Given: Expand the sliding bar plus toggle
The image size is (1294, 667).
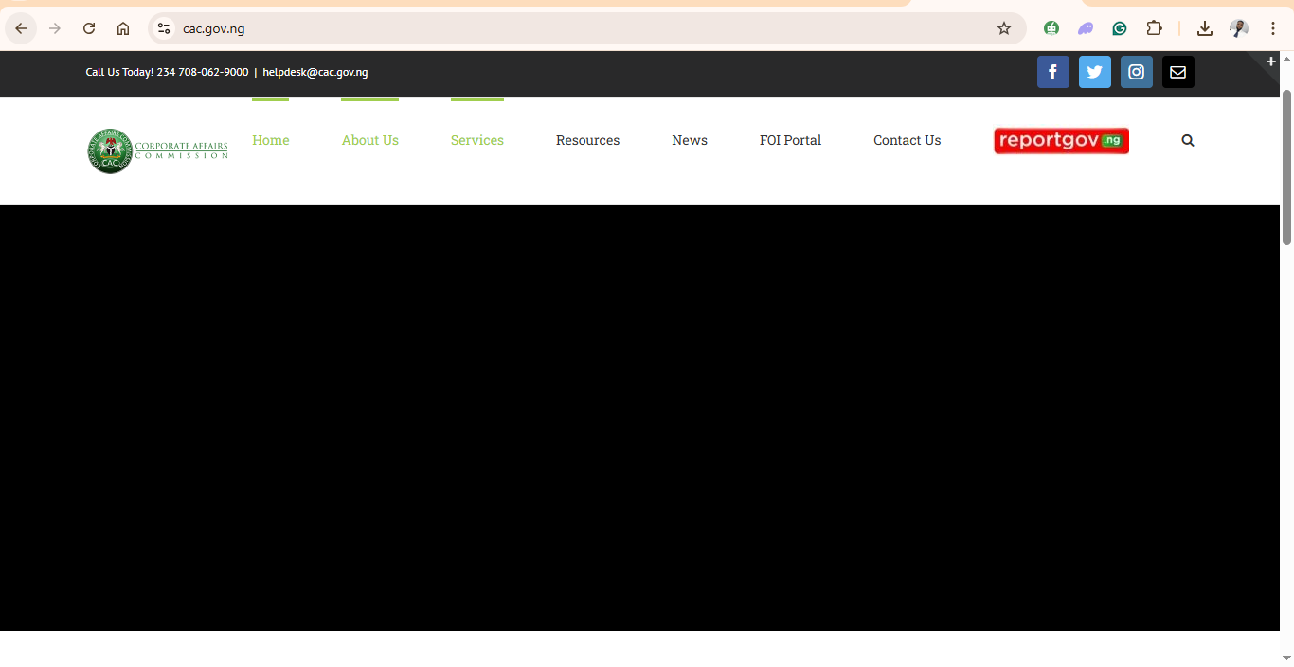Looking at the screenshot, I should point(1271,61).
